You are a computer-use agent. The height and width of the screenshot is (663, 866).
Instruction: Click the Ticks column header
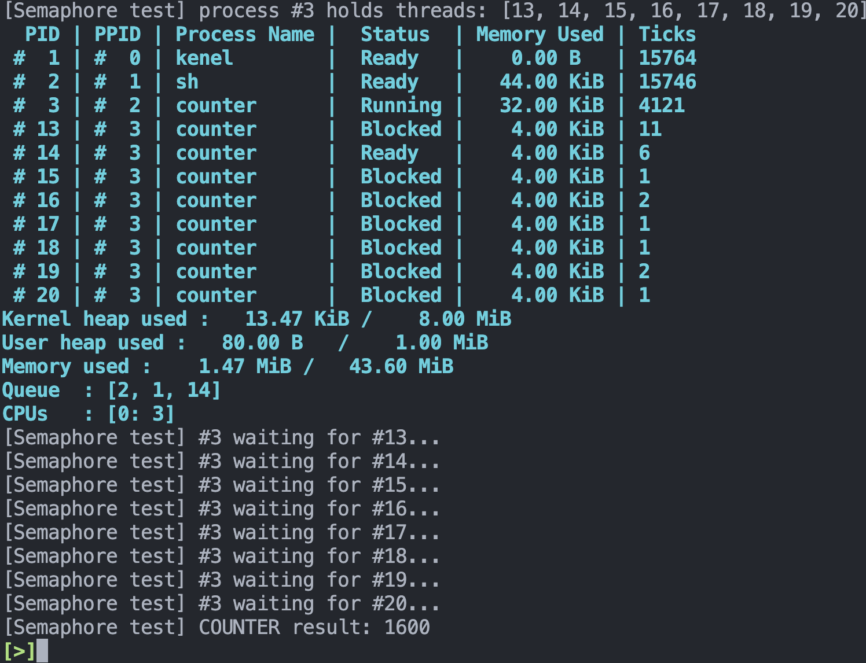point(667,34)
